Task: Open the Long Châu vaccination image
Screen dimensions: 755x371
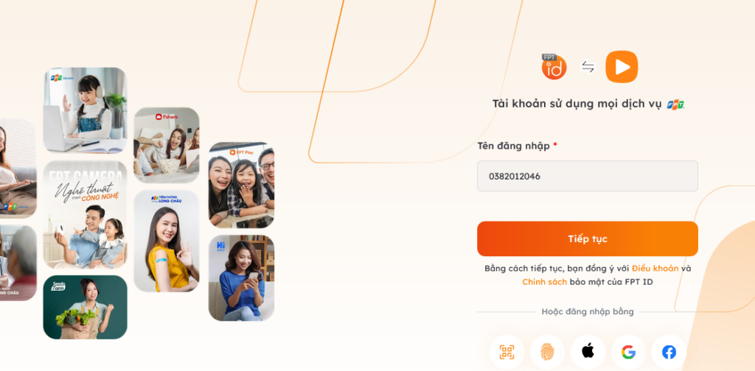Action: 167,241
